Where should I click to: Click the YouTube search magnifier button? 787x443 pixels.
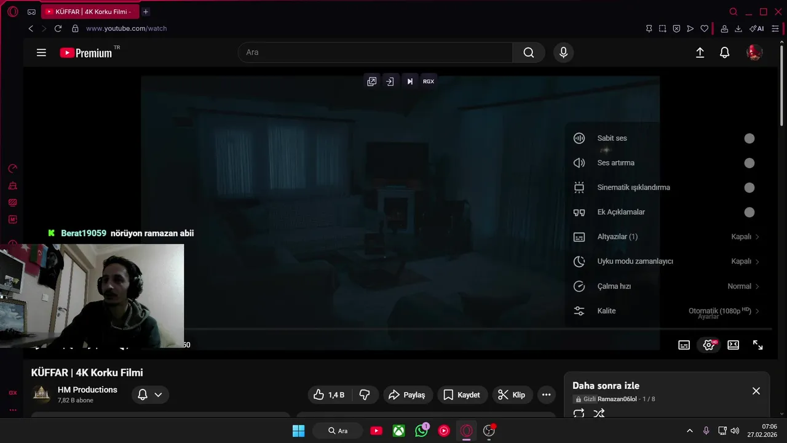coord(529,53)
